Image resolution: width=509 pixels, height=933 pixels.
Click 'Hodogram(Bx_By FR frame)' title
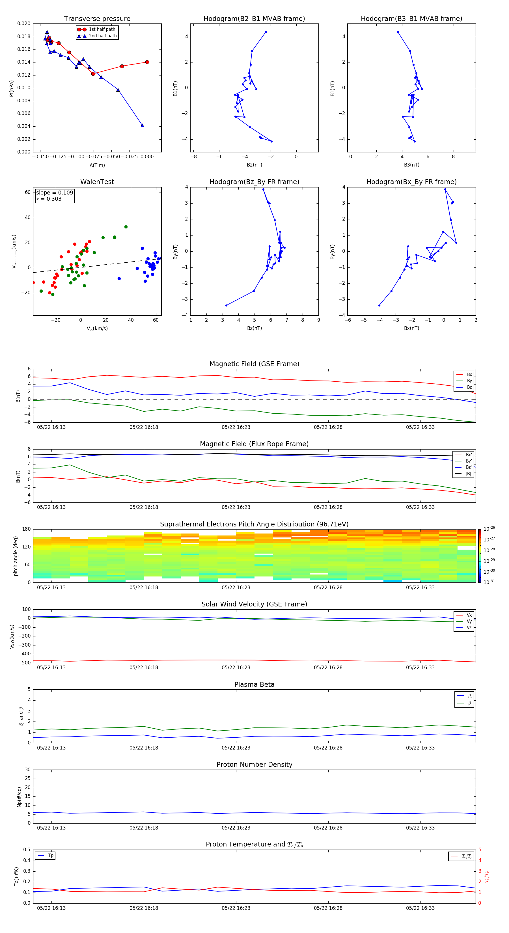411,182
